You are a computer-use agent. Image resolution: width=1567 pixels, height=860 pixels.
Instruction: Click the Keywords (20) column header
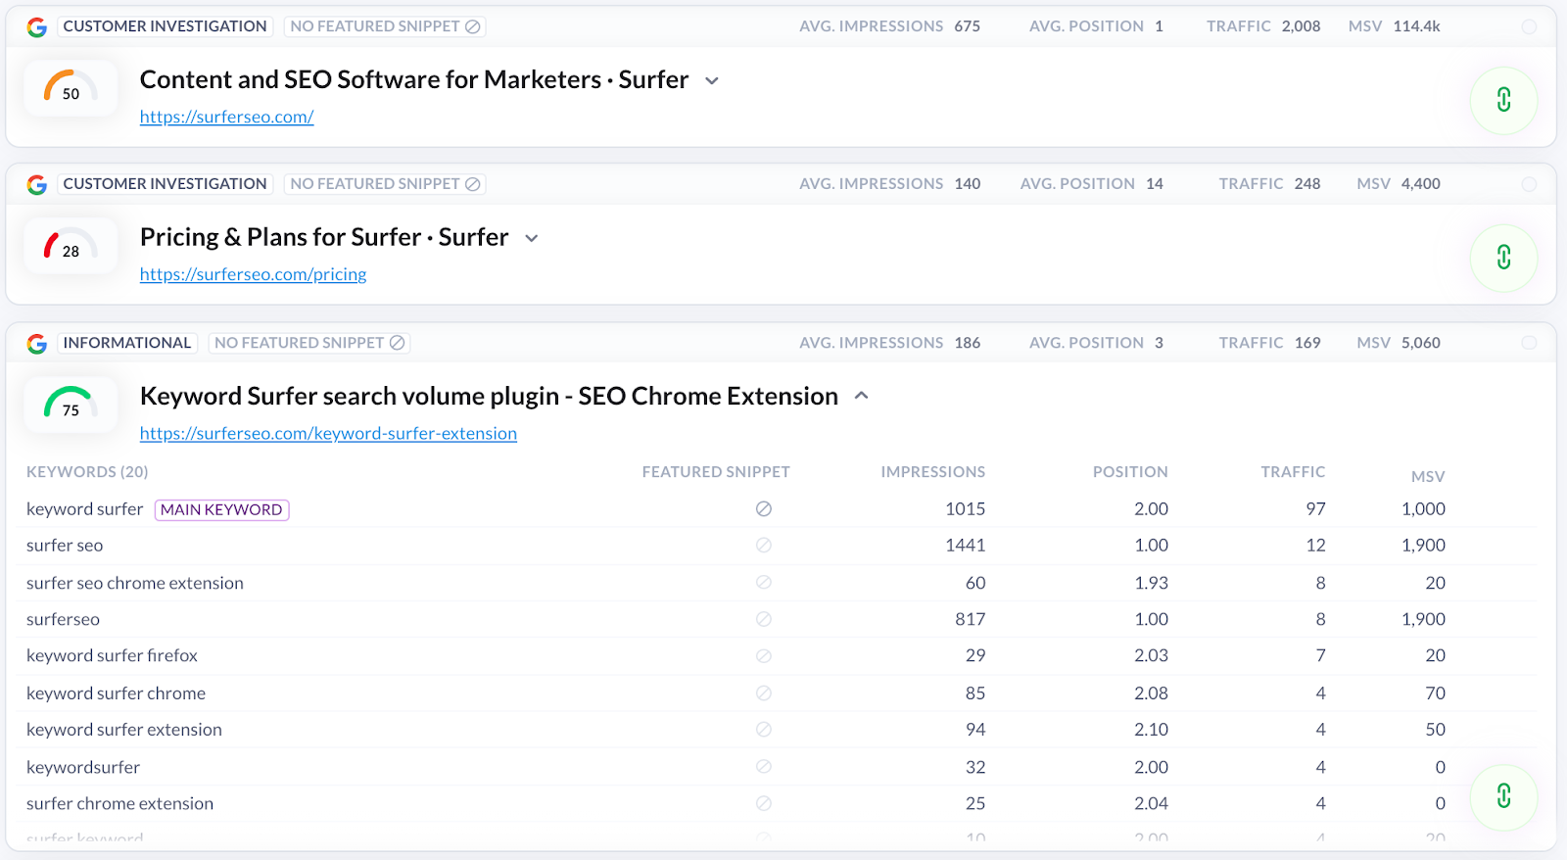point(87,472)
